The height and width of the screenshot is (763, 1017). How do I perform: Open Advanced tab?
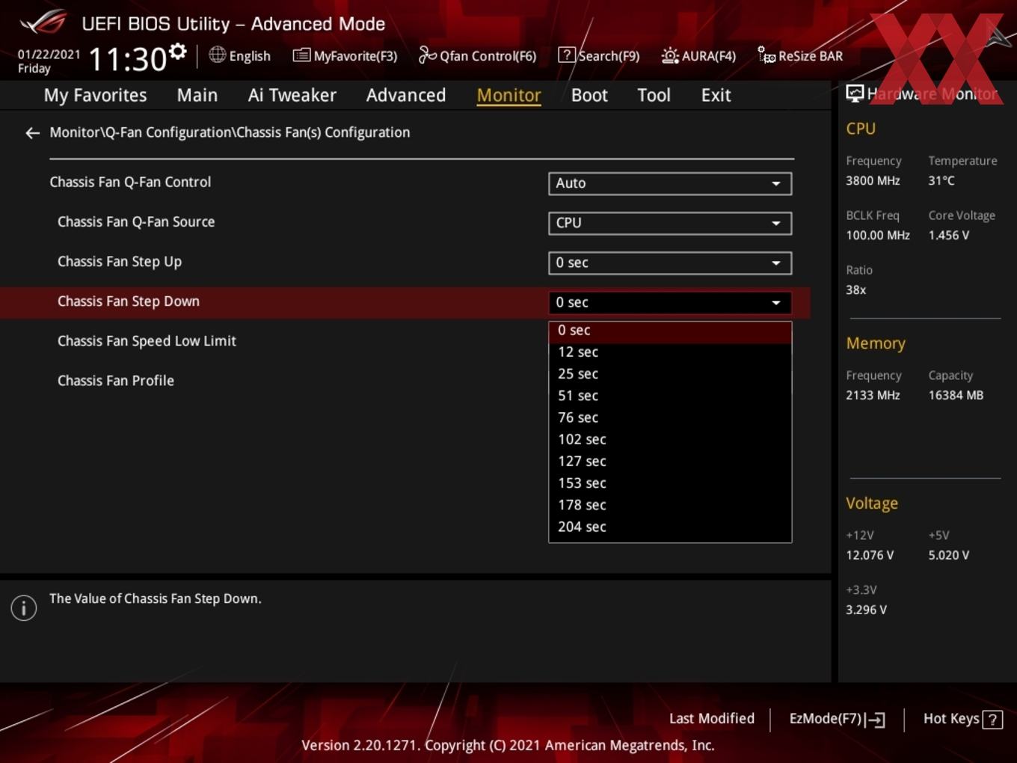click(406, 95)
